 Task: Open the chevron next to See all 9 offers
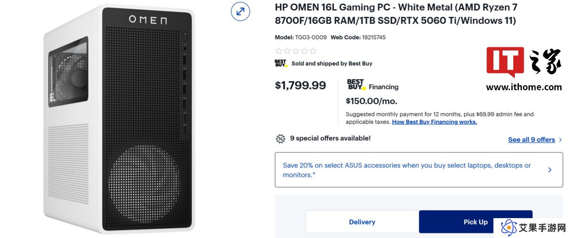[560, 140]
